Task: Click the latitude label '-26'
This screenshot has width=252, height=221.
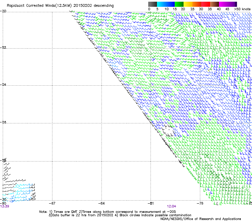Action: pyautogui.click(x=3, y=122)
